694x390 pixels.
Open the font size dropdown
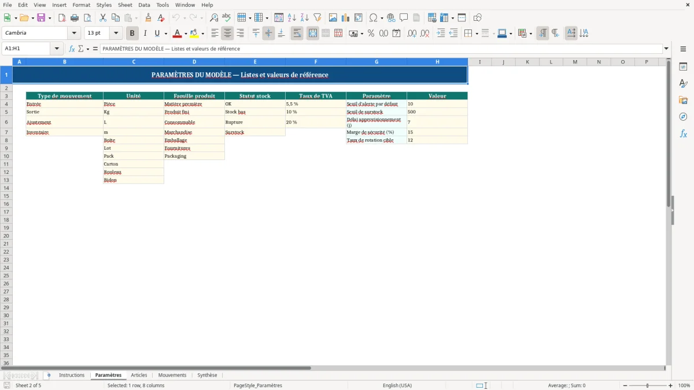[x=116, y=34]
